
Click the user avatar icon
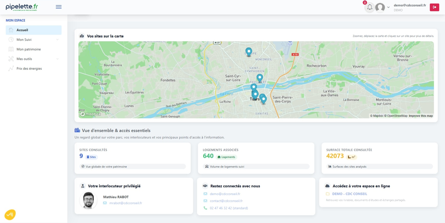pyautogui.click(x=380, y=7)
